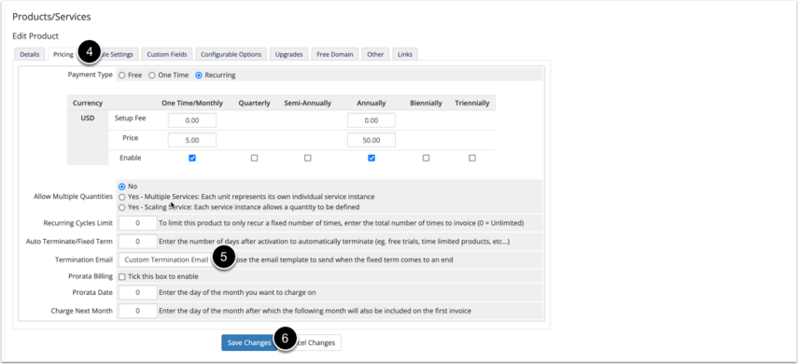Tick the Prorata Billing checkbox
The image size is (798, 364).
pyautogui.click(x=121, y=276)
